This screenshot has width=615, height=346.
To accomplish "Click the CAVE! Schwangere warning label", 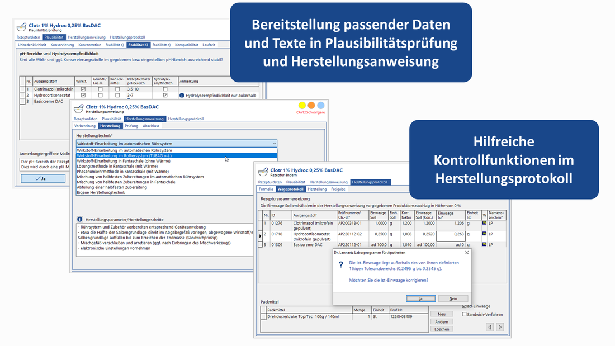I will 311,112.
